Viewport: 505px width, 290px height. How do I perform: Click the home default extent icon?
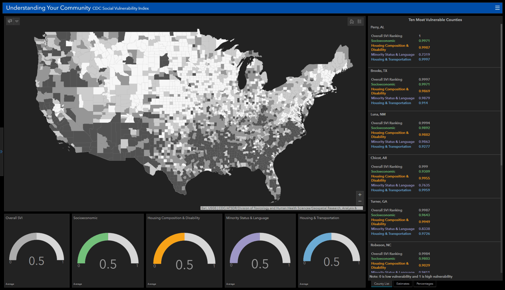[x=352, y=22]
